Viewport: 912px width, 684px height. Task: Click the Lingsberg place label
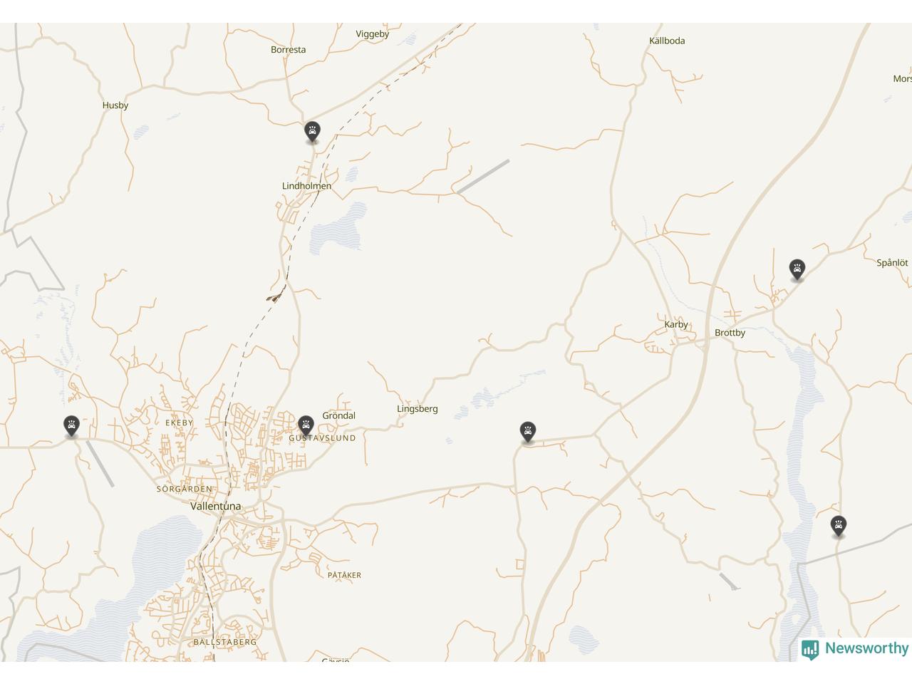pos(418,409)
